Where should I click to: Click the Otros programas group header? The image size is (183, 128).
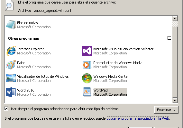click(x=23, y=38)
